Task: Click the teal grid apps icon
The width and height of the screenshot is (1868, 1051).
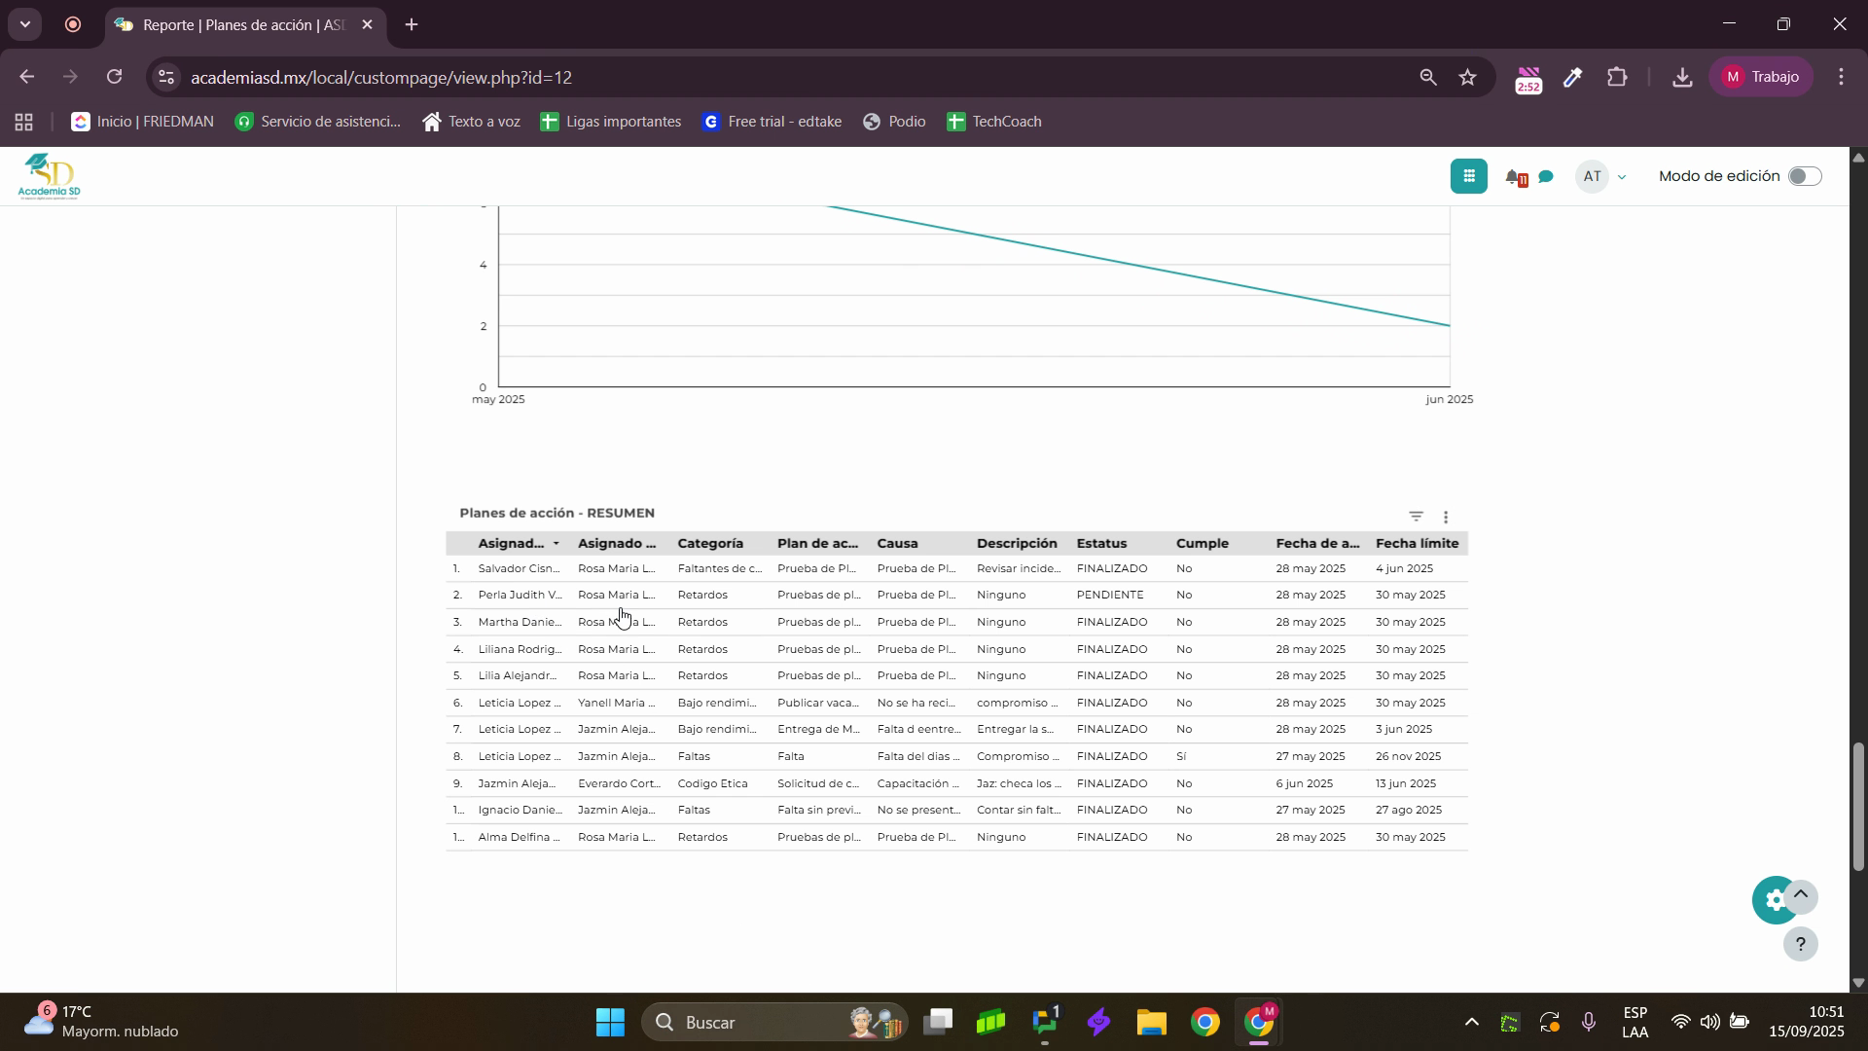Action: click(1468, 176)
